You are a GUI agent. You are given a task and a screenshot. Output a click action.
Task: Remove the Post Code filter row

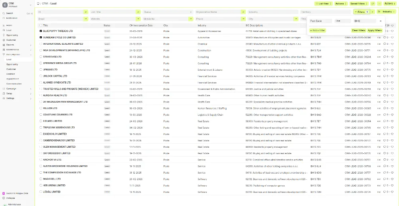(x=380, y=21)
